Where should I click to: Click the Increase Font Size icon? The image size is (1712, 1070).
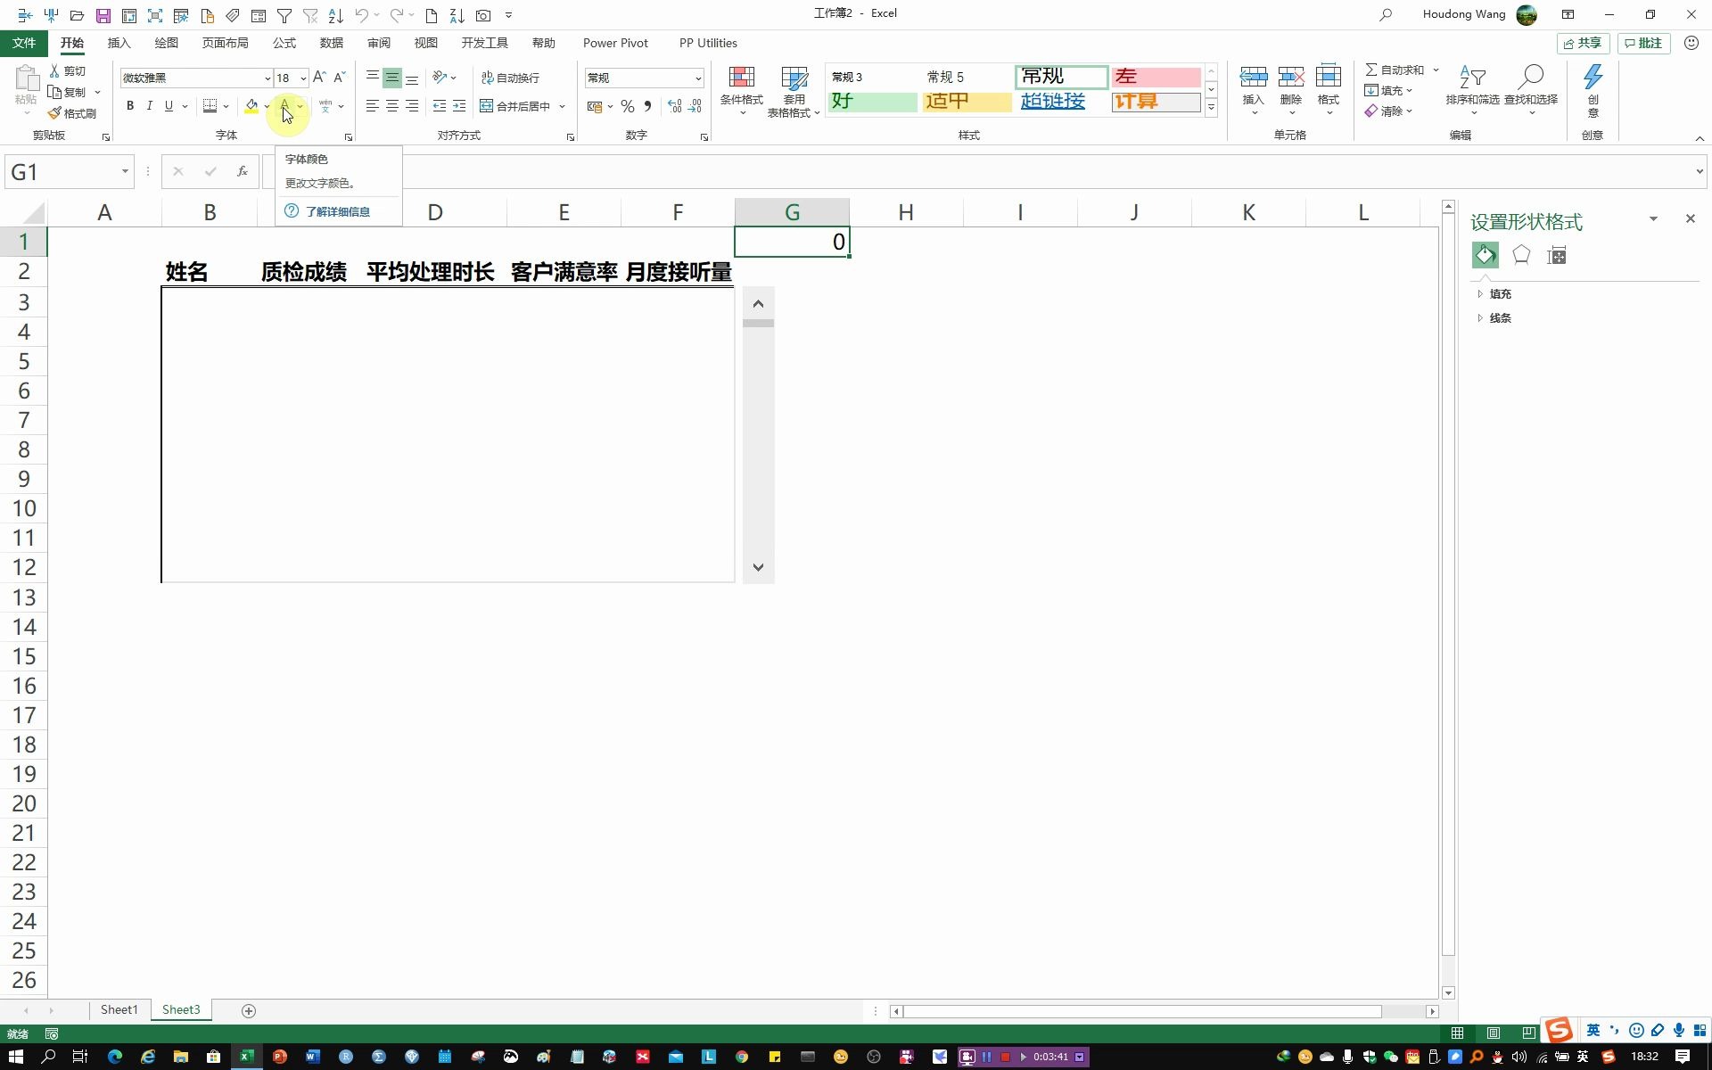click(x=319, y=78)
